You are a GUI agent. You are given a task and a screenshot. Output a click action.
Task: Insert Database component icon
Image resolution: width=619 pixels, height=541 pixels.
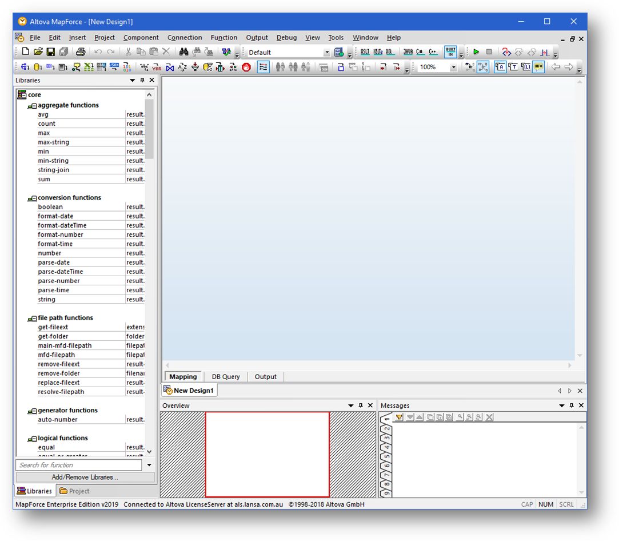[38, 67]
